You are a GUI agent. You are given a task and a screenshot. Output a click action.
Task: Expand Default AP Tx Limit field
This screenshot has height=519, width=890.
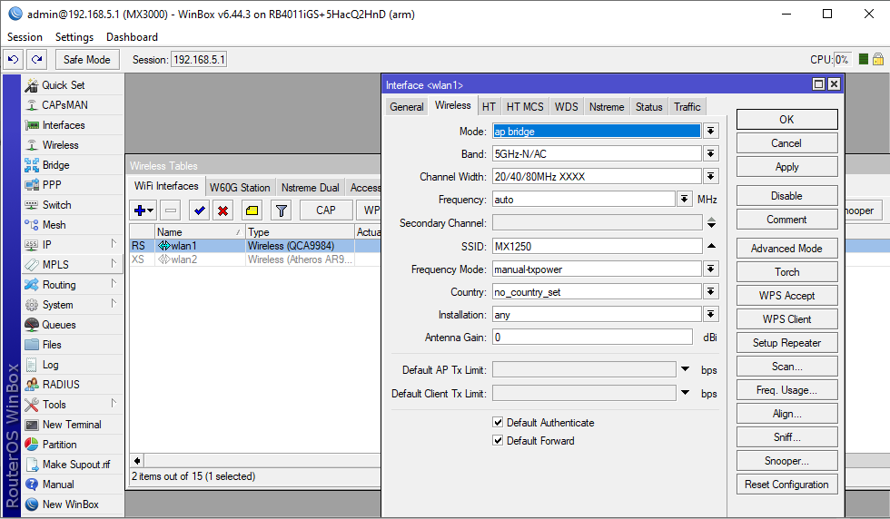tap(685, 369)
